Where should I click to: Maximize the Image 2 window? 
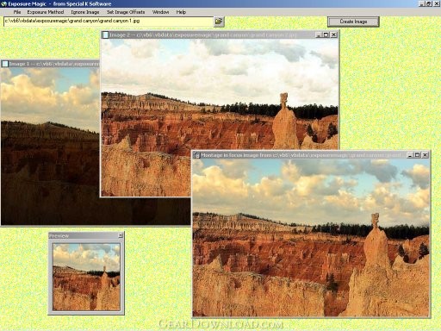coord(326,34)
